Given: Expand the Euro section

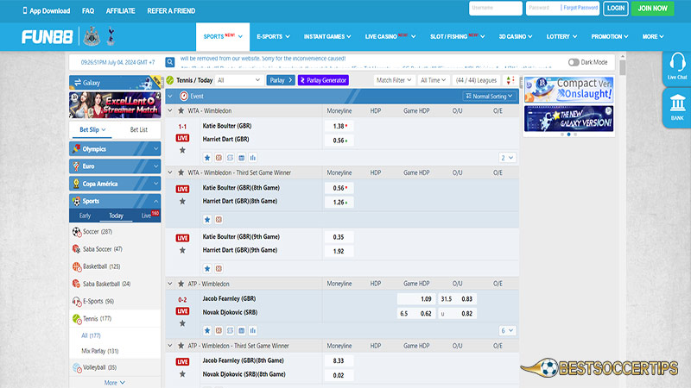Looking at the screenshot, I should pos(115,166).
